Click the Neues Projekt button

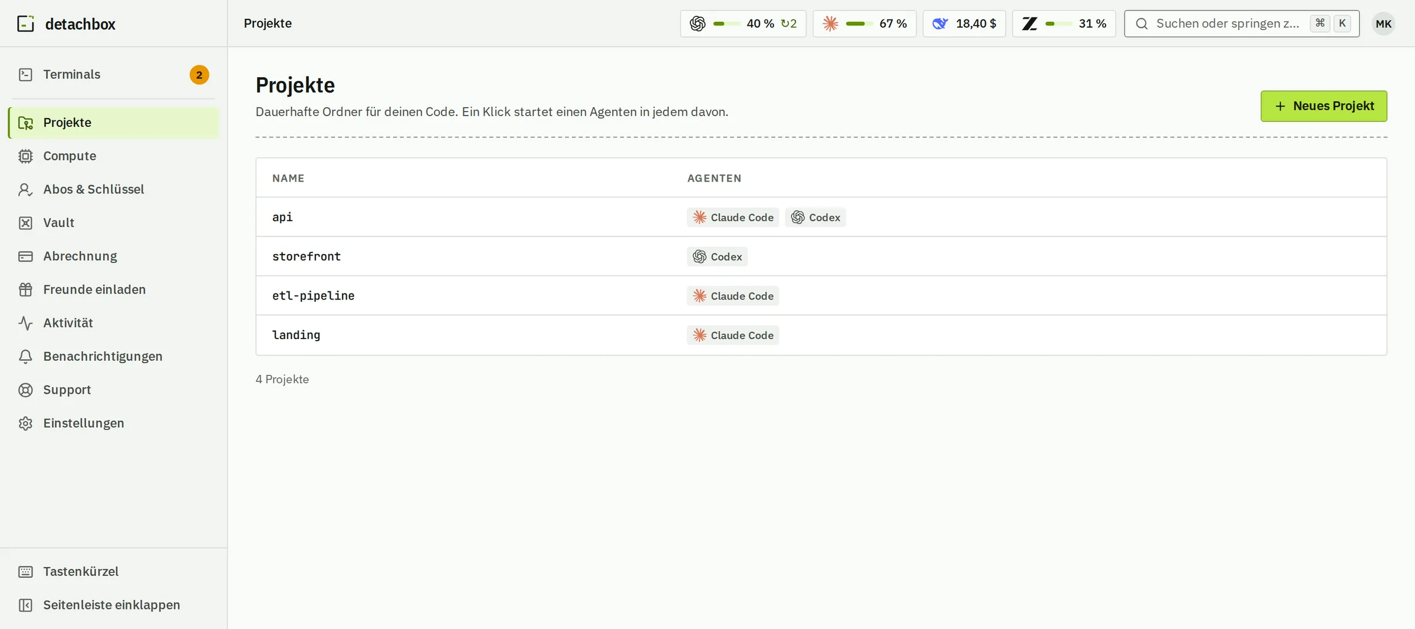click(1324, 106)
